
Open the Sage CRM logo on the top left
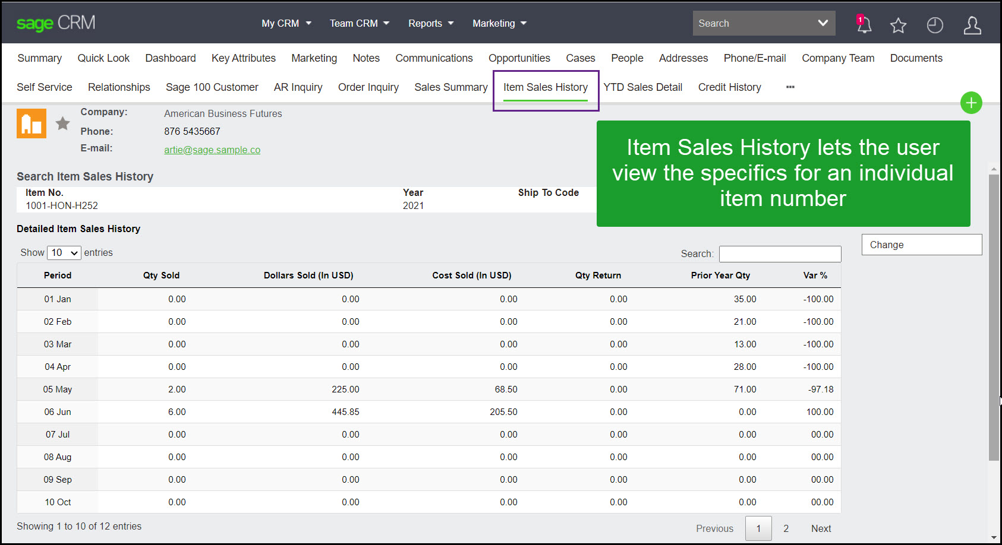(x=55, y=23)
